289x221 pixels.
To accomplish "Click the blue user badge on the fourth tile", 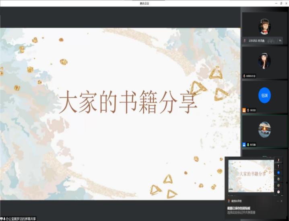I will (244, 144).
